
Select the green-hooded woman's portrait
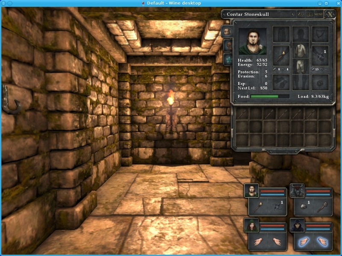(x=251, y=226)
